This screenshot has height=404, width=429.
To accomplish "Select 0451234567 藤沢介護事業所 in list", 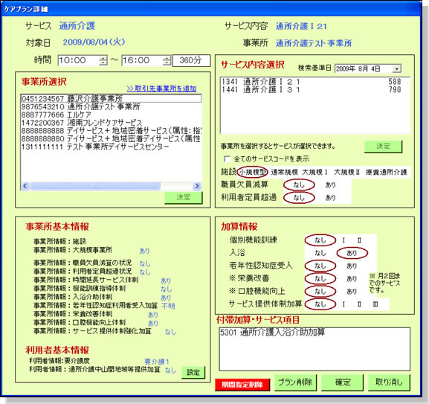I will (111, 98).
